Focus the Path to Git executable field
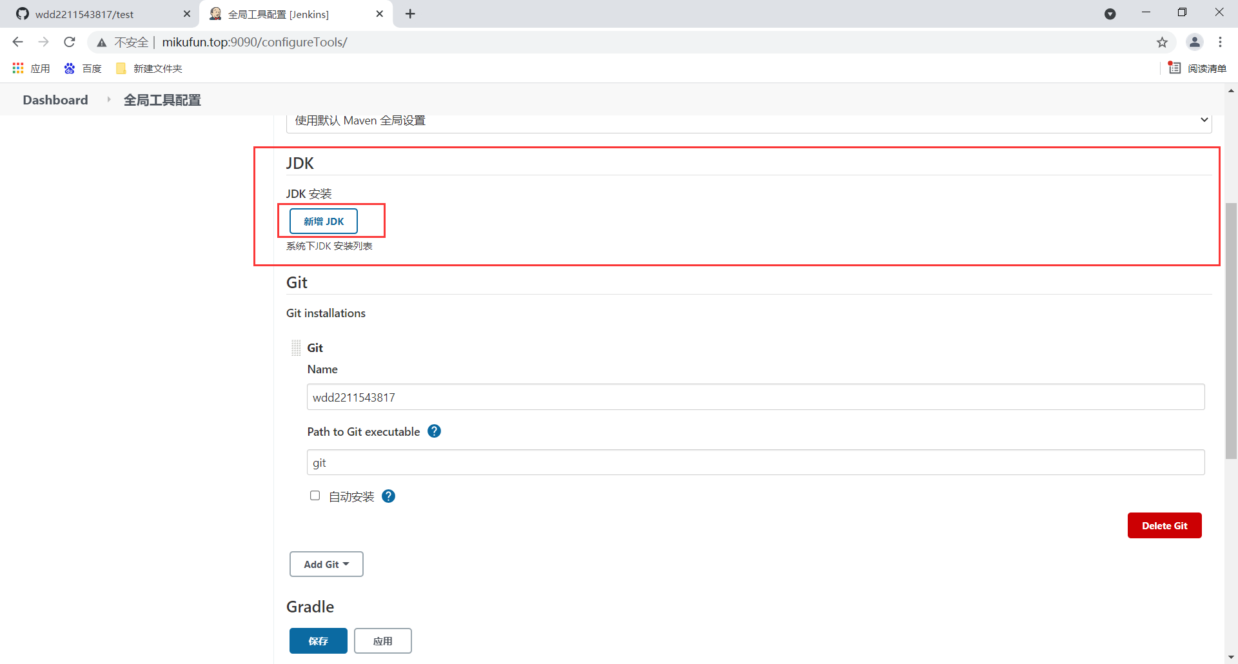 756,462
